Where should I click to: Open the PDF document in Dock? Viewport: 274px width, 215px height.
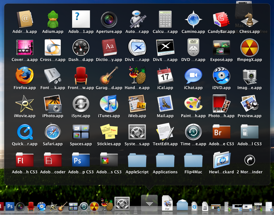point(167,203)
